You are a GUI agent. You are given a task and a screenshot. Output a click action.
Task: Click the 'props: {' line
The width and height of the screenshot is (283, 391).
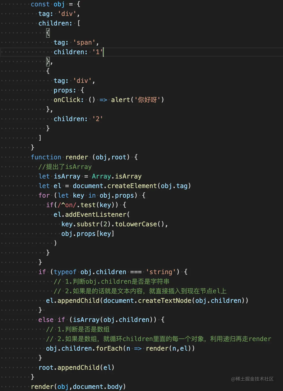pos(69,90)
